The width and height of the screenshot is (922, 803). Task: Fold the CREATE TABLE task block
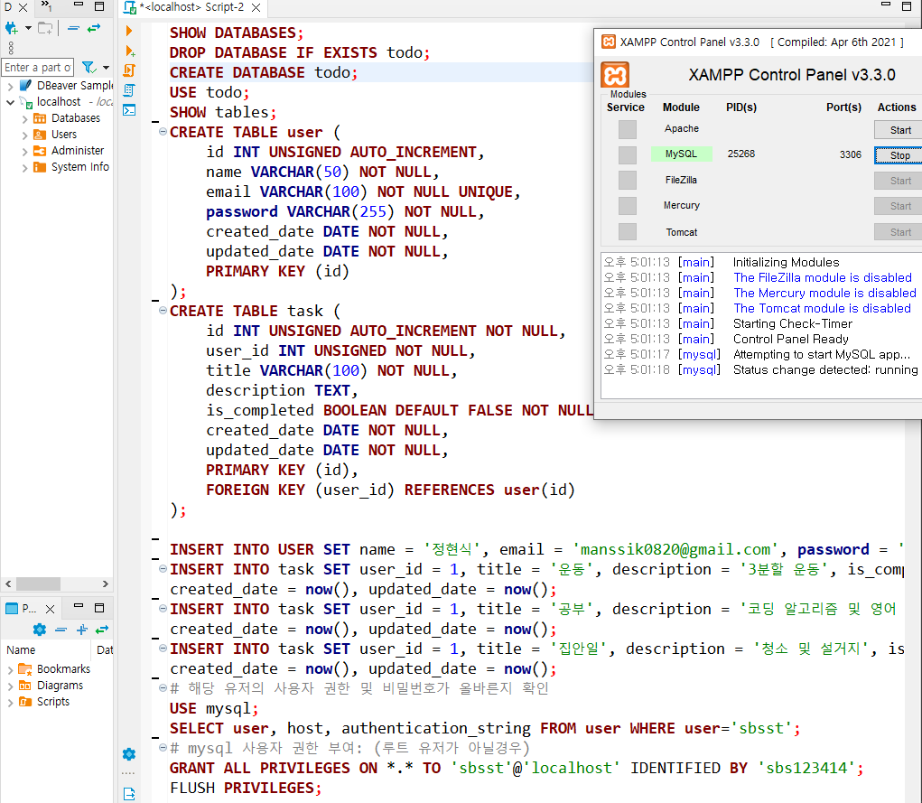[163, 310]
